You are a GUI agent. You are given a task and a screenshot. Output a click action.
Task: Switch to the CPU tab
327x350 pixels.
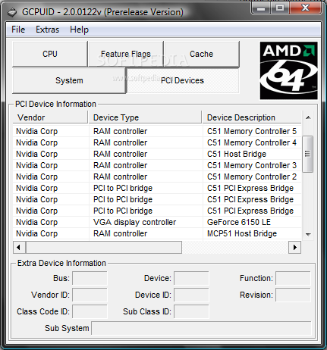pos(50,54)
